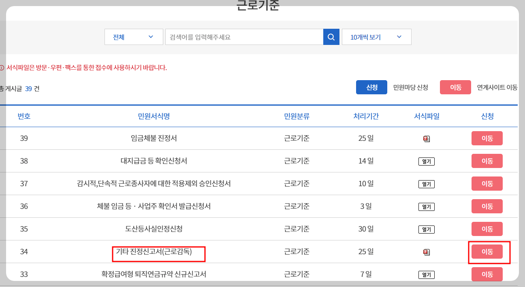Click 이동 on the 임금체불 진정서 row
Viewport: 525px width, 287px height.
pyautogui.click(x=487, y=138)
